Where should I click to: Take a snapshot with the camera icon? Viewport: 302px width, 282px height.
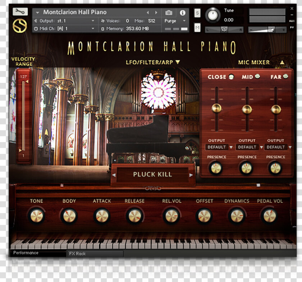(169, 13)
